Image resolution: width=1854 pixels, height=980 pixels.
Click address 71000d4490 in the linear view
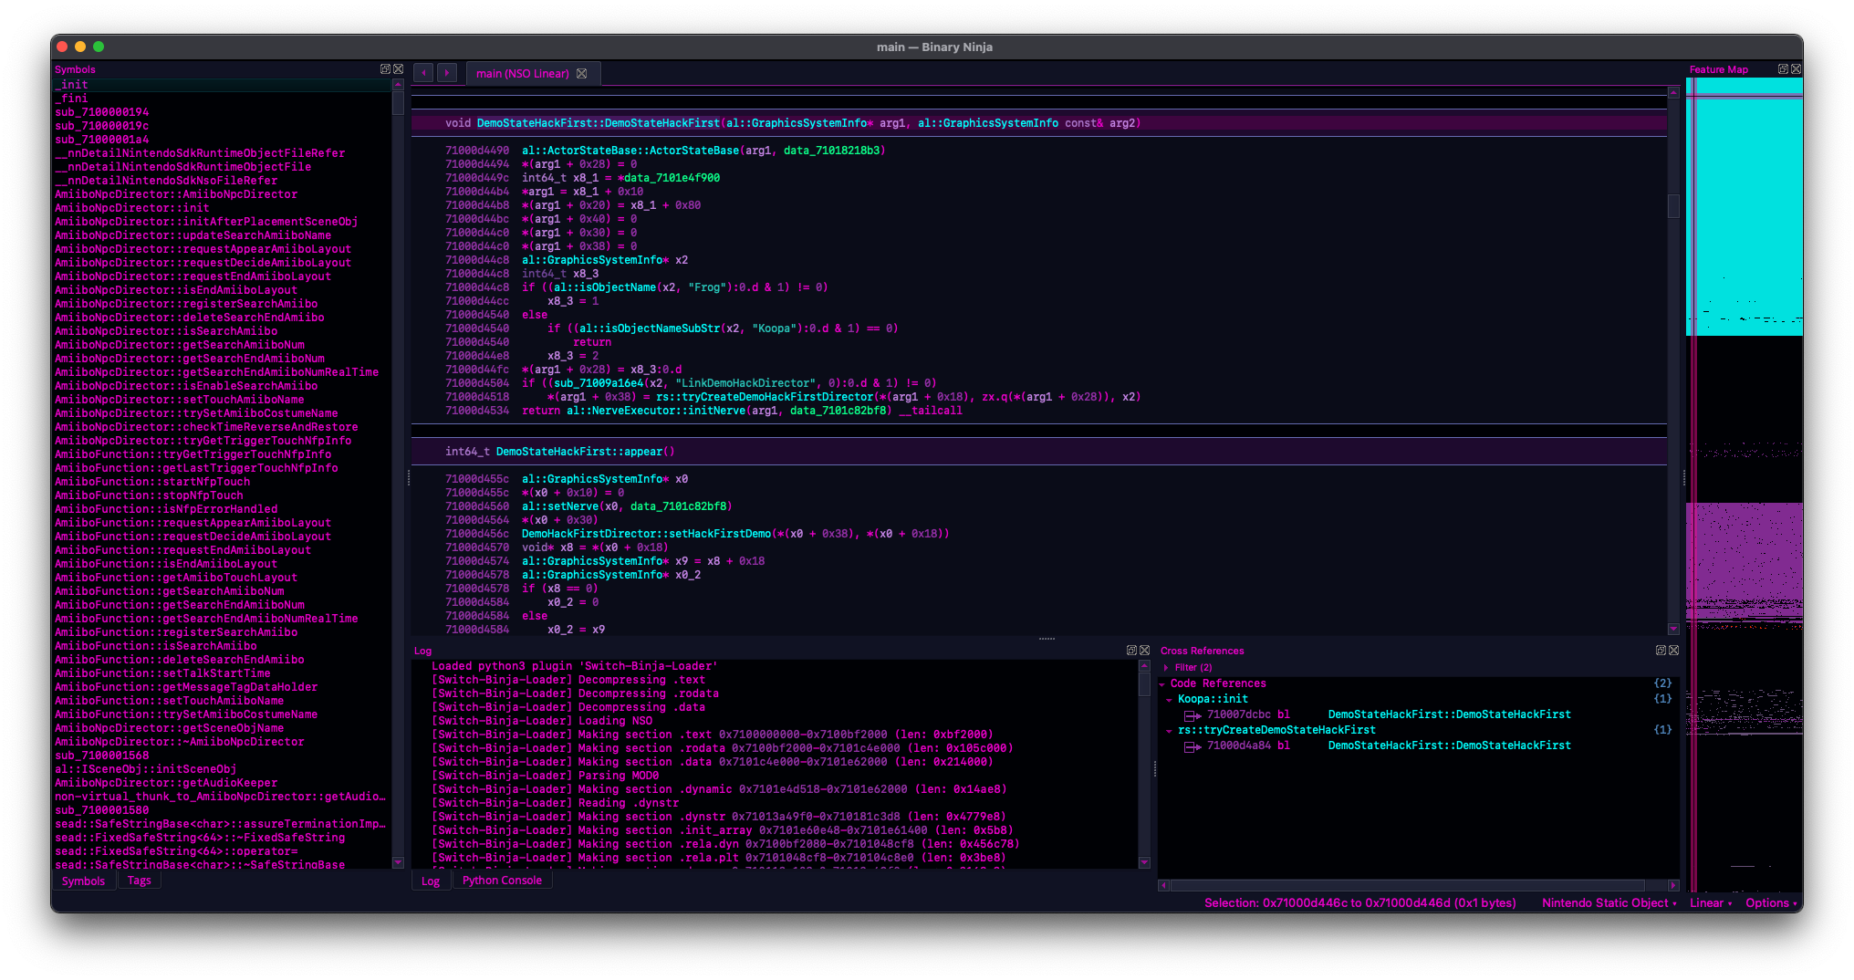(x=477, y=151)
